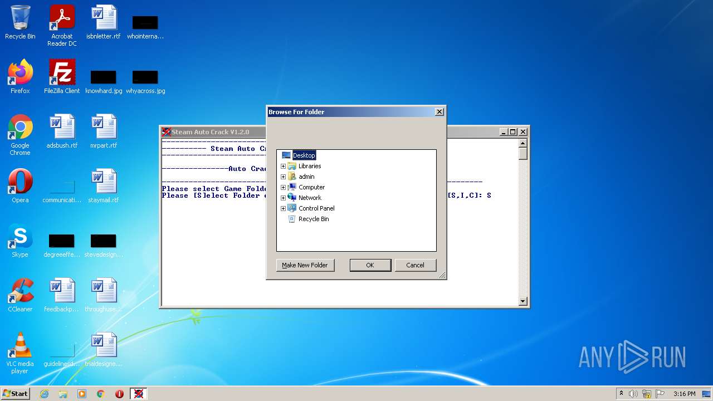
Task: Open trialdesigne... document icon
Action: tap(104, 350)
